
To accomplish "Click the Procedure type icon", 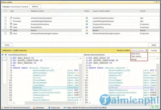I will [11, 21].
